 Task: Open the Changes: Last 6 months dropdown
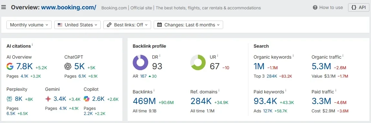(188, 25)
